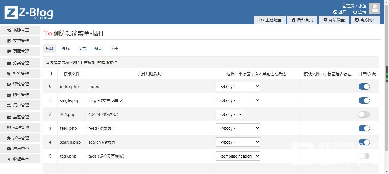Open tag dropdown for index.php row

(238, 87)
